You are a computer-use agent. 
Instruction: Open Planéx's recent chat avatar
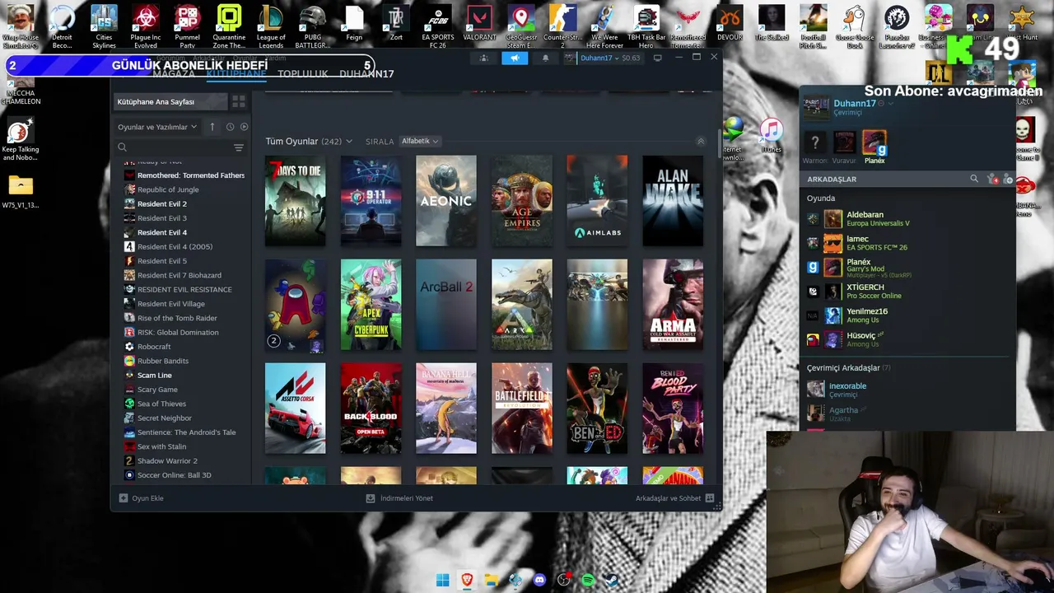pos(874,142)
